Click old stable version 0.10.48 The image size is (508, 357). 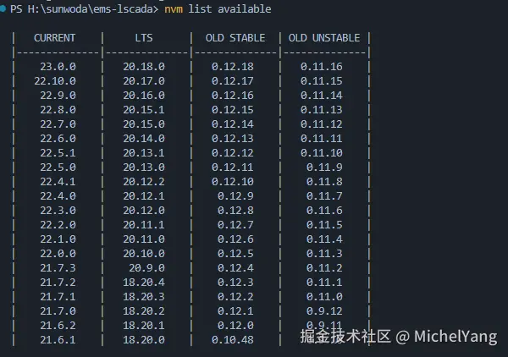tap(233, 339)
